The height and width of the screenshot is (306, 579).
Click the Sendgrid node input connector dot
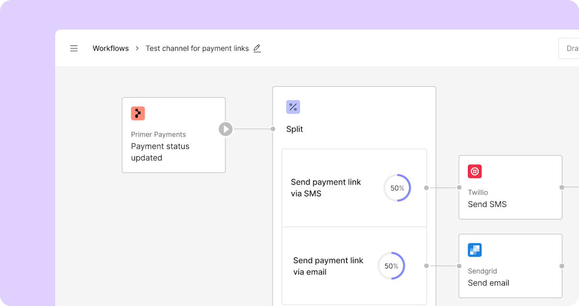(459, 266)
